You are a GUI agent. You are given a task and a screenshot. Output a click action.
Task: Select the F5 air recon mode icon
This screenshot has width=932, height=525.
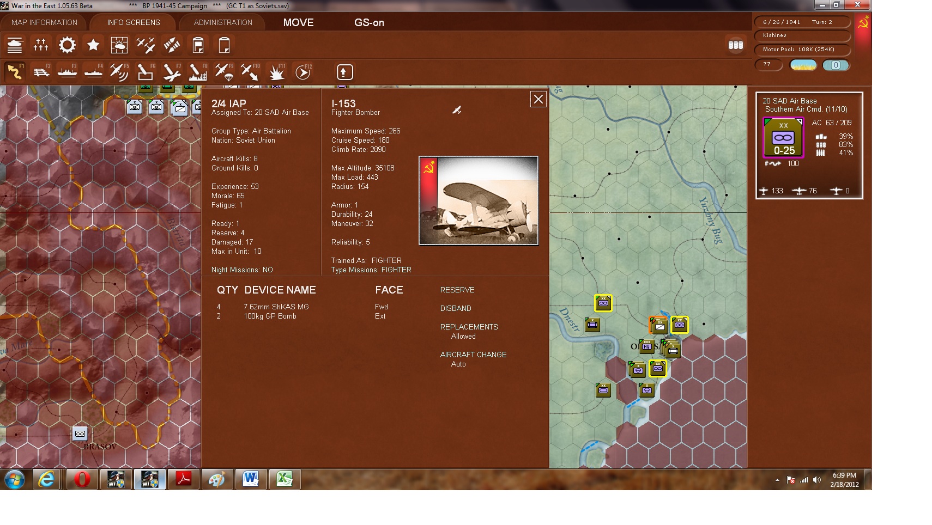tap(119, 72)
